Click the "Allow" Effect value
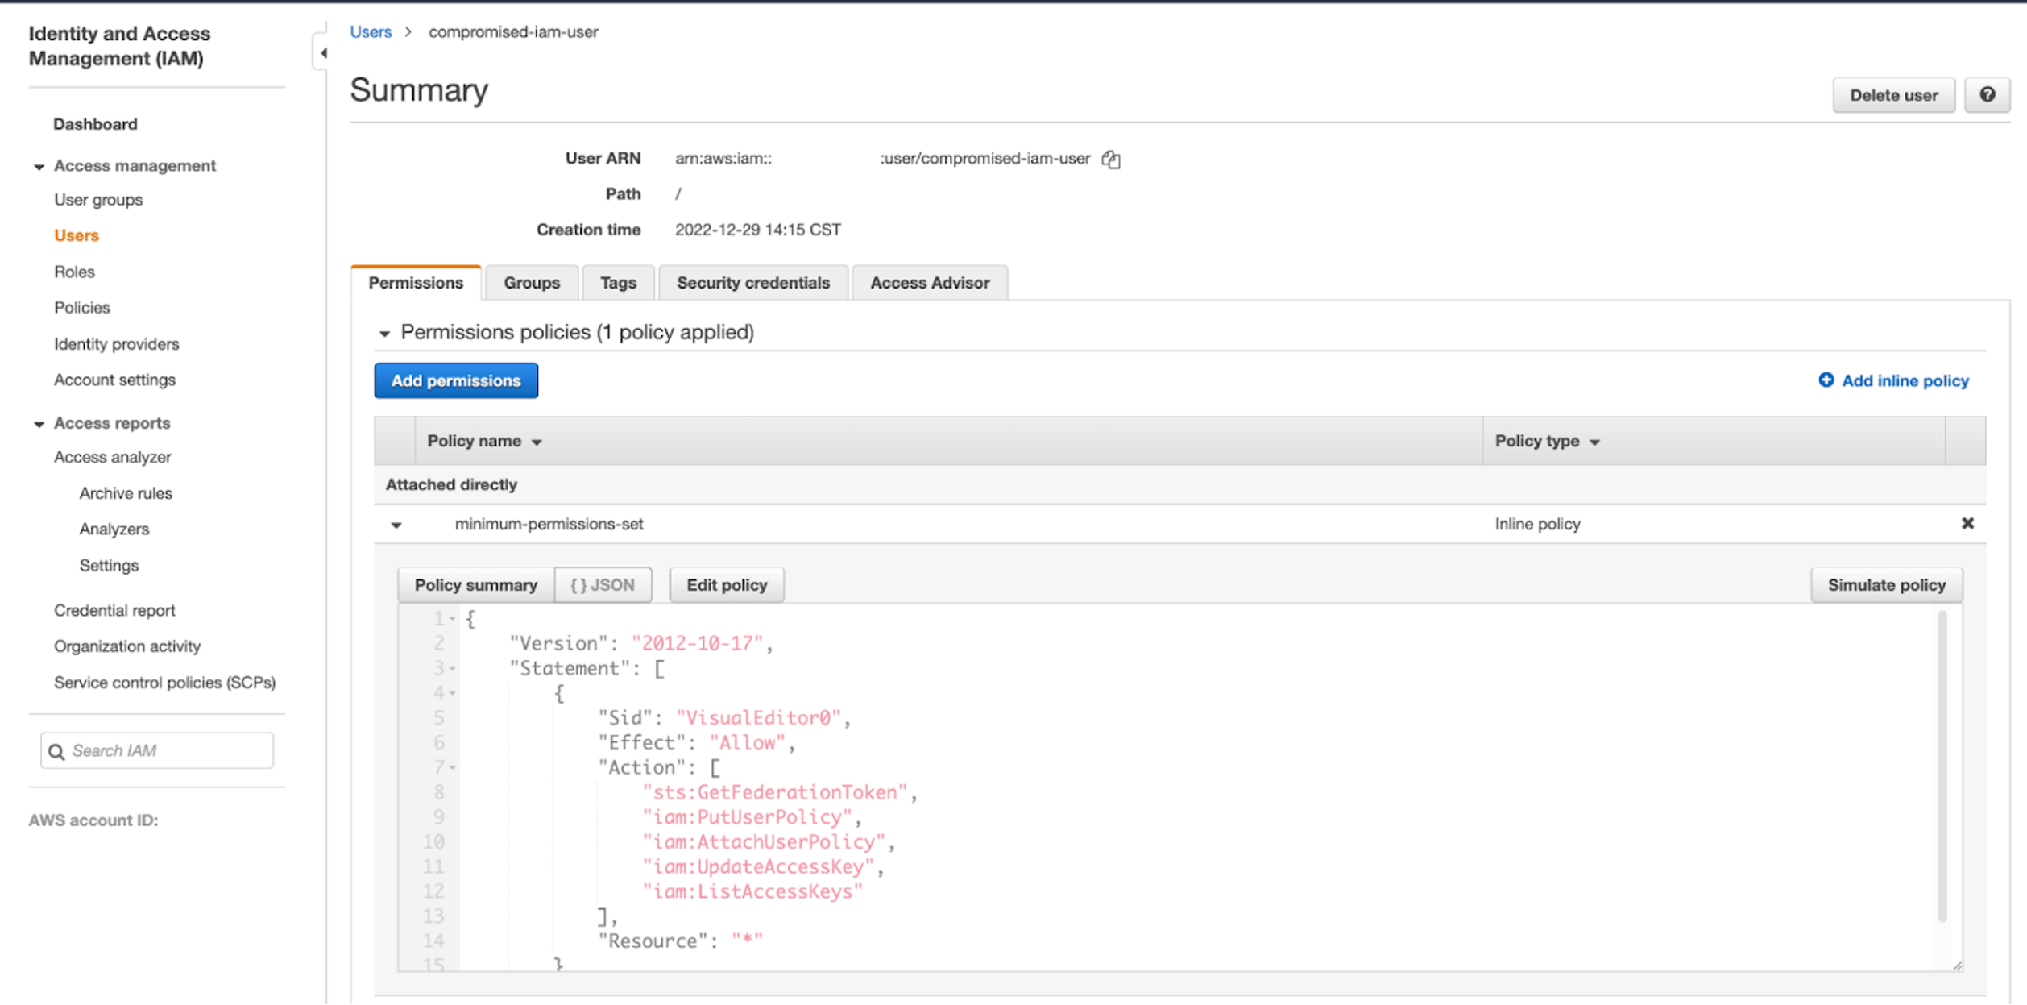The height and width of the screenshot is (1005, 2027). [747, 743]
